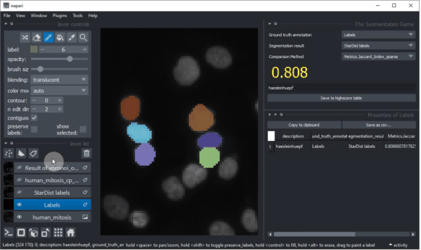The height and width of the screenshot is (250, 421).
Task: Click label icon on Result of voronoi layer
Action: pyautogui.click(x=85, y=168)
